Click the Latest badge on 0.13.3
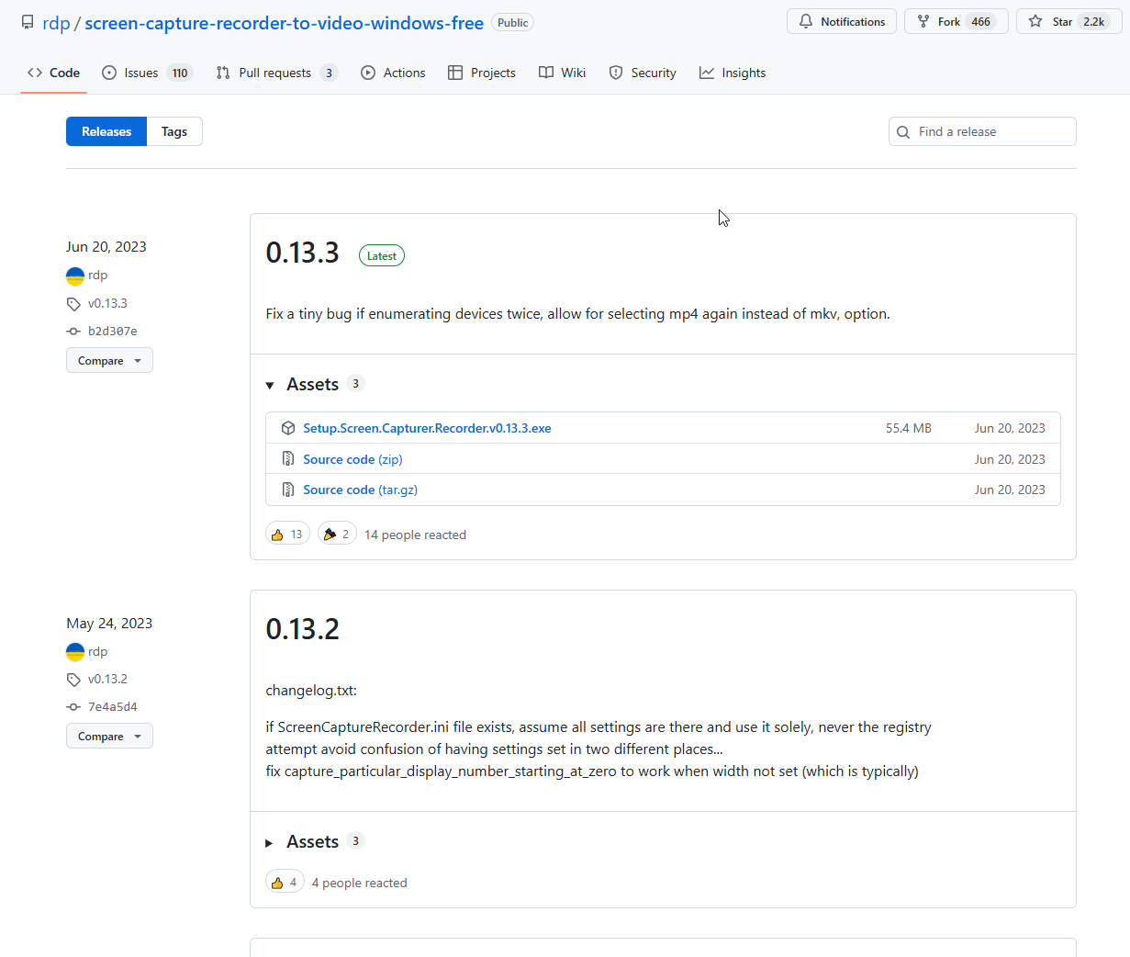The height and width of the screenshot is (957, 1130). pos(382,256)
